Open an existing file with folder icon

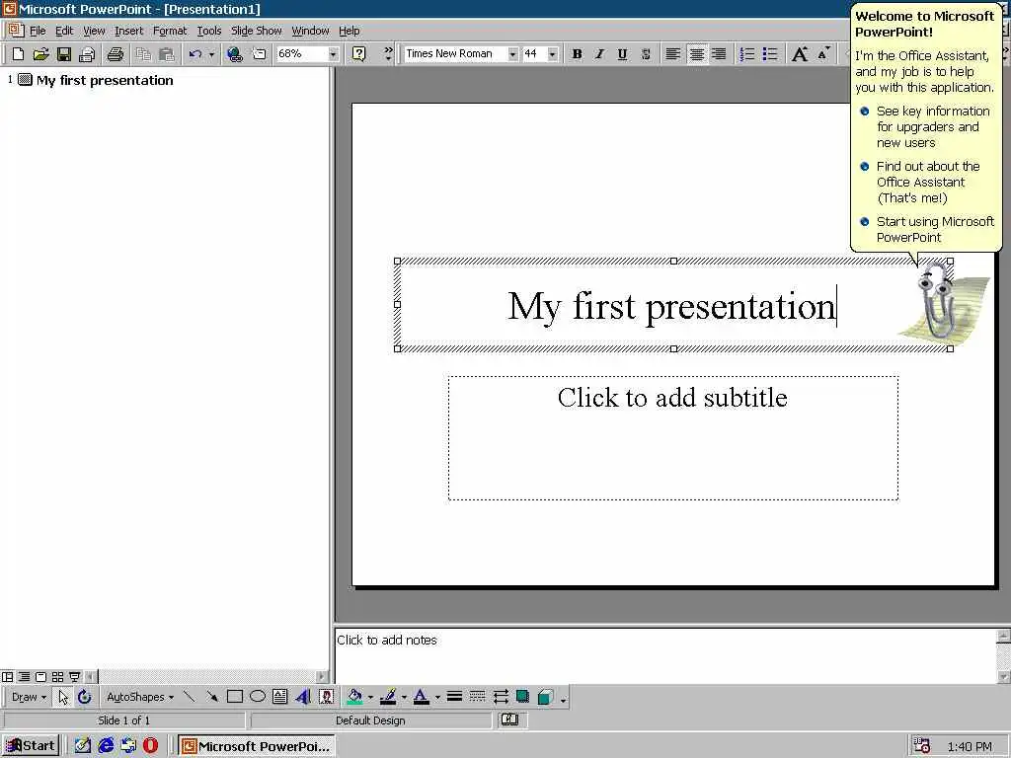point(40,54)
